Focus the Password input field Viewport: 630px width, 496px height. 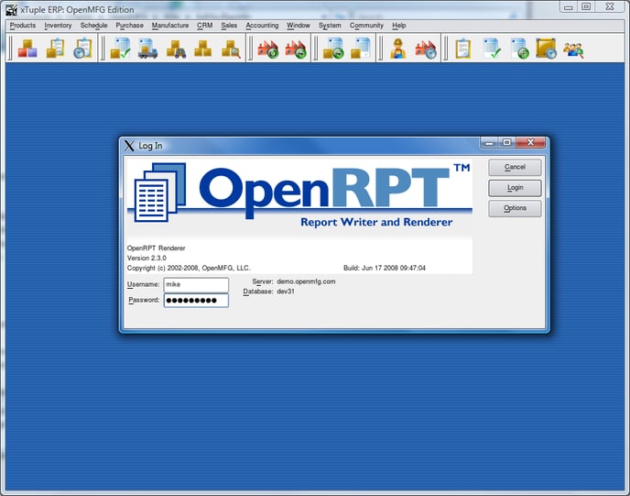196,300
